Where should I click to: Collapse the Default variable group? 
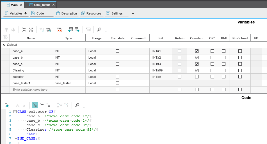(x=4, y=45)
